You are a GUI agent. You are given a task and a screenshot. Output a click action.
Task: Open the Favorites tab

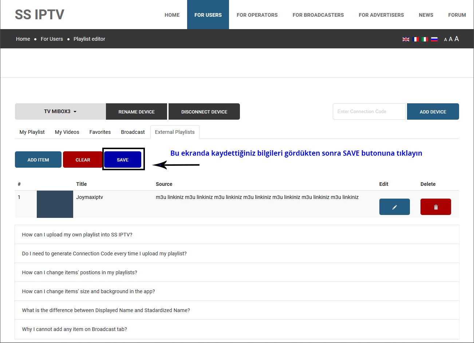point(100,132)
